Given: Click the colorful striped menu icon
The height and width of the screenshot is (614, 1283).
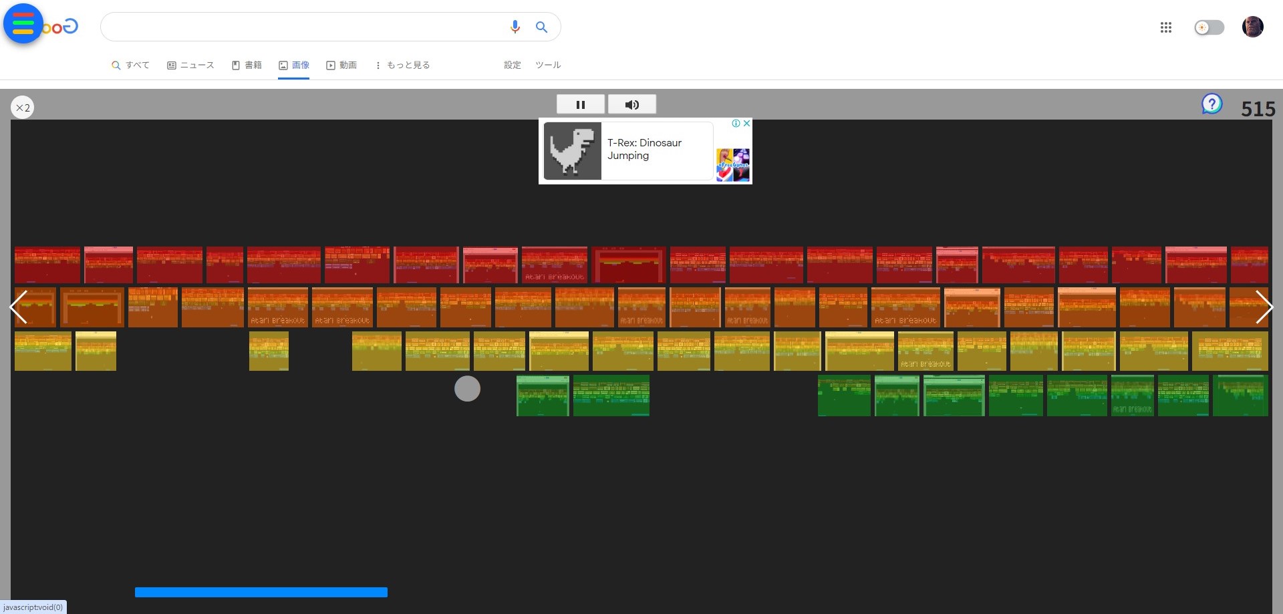Looking at the screenshot, I should 23,23.
